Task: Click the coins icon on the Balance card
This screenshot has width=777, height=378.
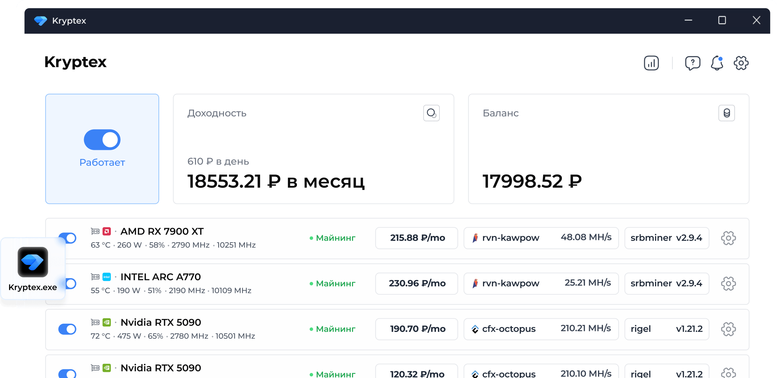Action: [x=726, y=113]
